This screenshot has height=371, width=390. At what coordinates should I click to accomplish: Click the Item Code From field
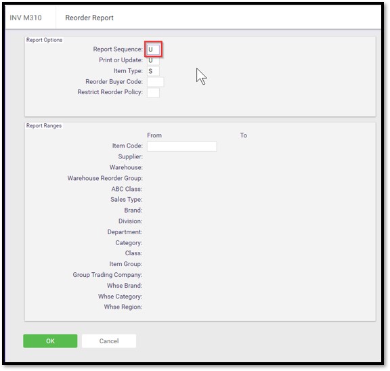(x=182, y=146)
